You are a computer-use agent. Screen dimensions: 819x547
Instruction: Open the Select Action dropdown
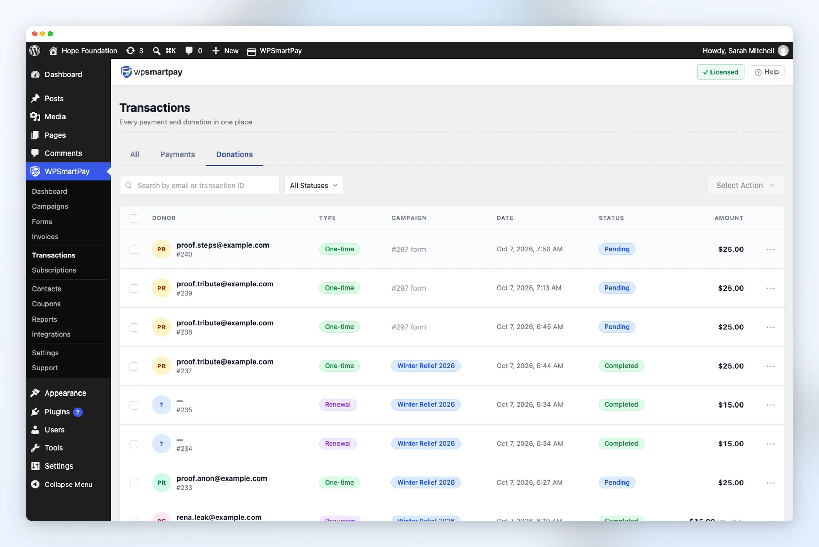pyautogui.click(x=746, y=185)
